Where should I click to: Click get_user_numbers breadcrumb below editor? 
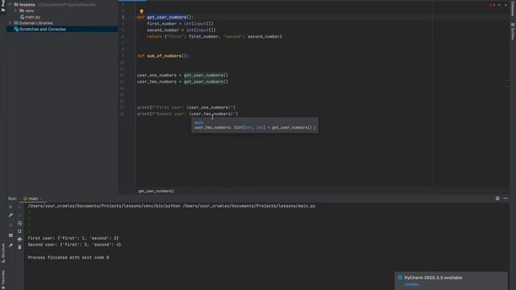point(156,191)
